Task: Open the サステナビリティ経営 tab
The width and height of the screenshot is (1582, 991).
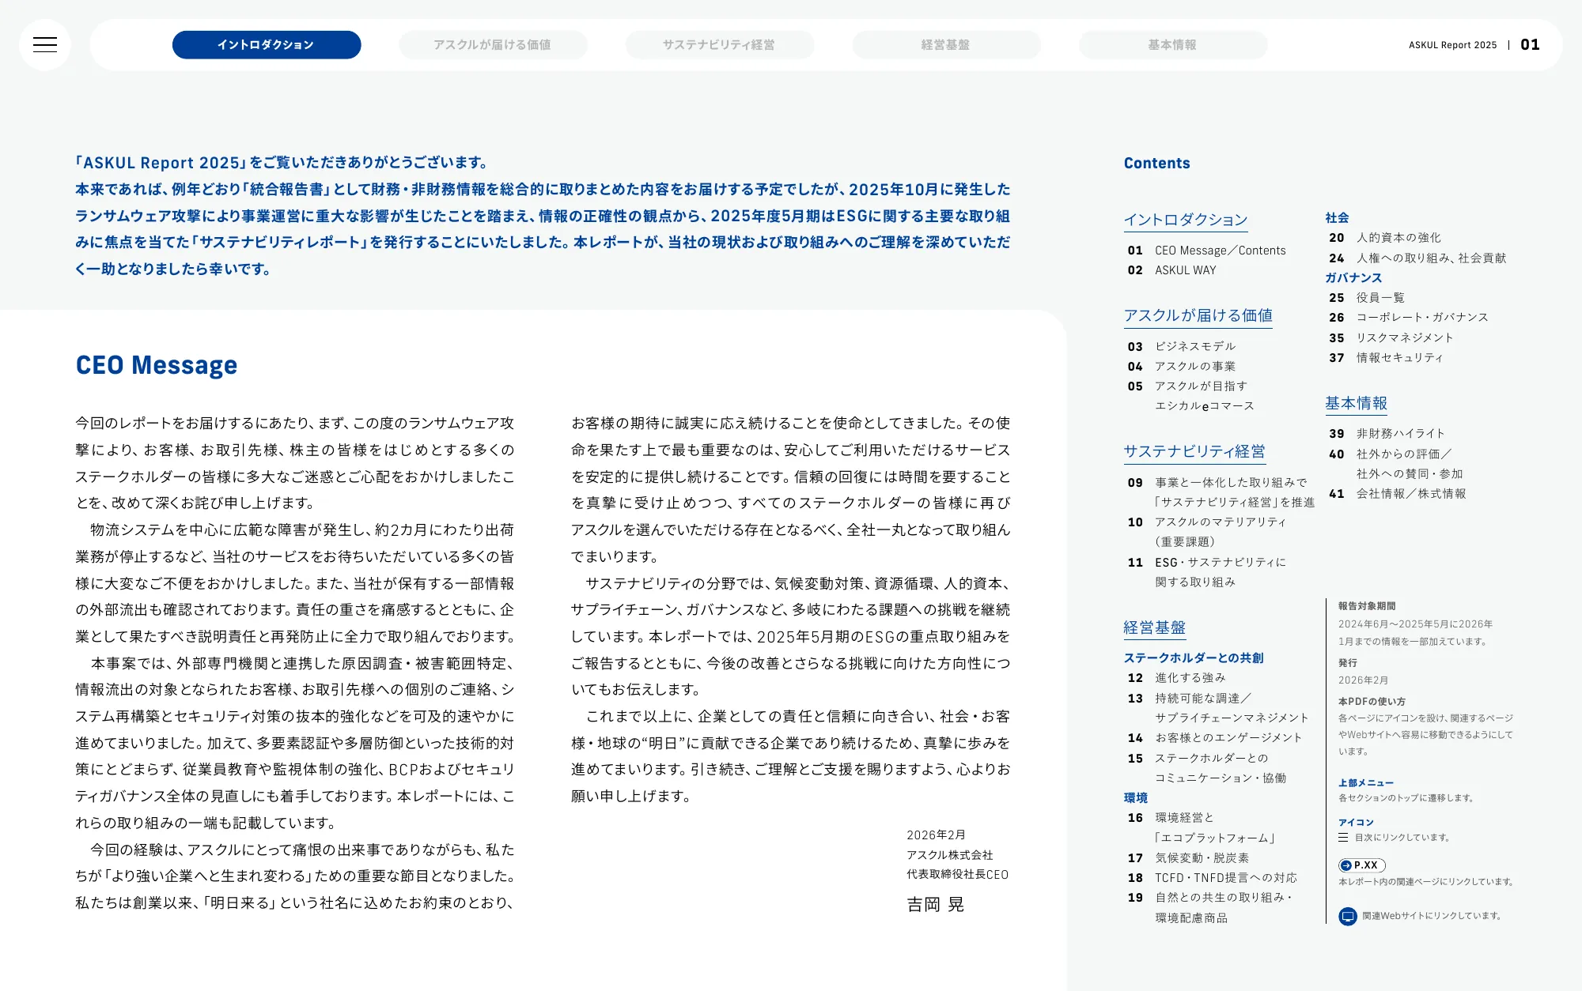Action: 720,45
